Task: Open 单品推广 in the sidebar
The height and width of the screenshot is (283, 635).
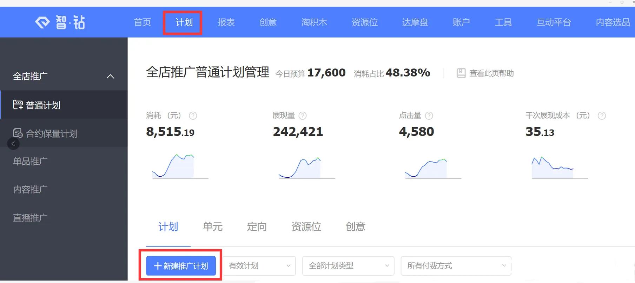Action: pos(30,161)
